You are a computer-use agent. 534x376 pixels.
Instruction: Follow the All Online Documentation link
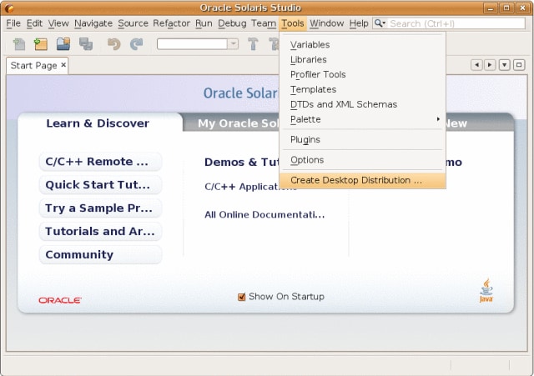pos(264,214)
